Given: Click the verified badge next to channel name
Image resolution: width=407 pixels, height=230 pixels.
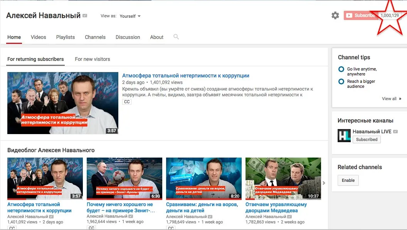Looking at the screenshot, I should 85,15.
